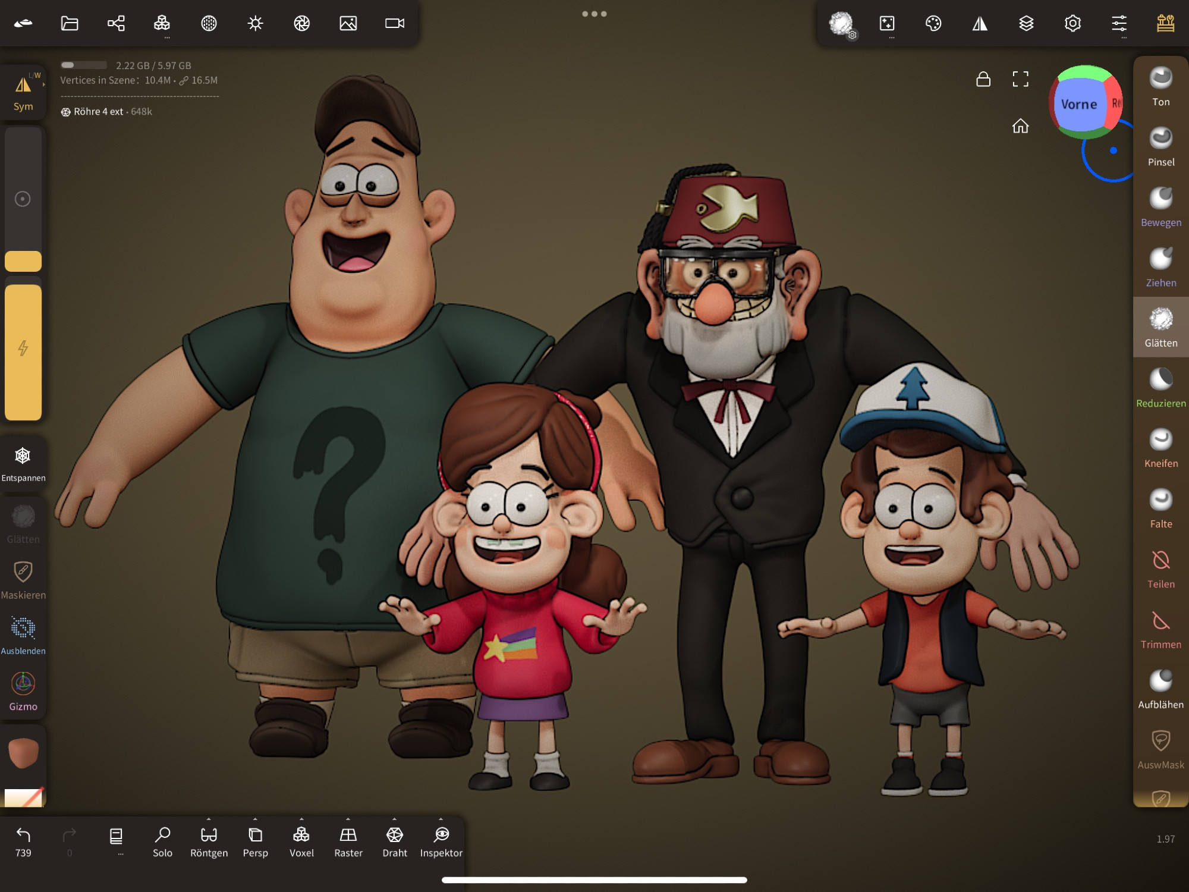Enter fullscreen with the frame icon
Image resolution: width=1189 pixels, height=892 pixels.
(1021, 79)
